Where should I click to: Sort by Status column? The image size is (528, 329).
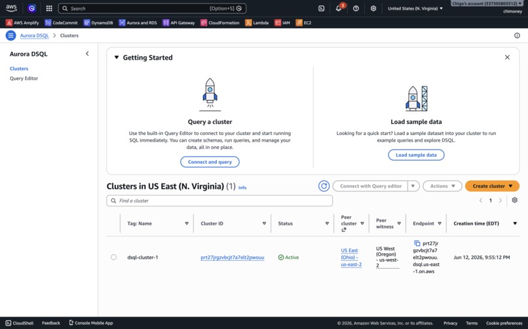327,223
